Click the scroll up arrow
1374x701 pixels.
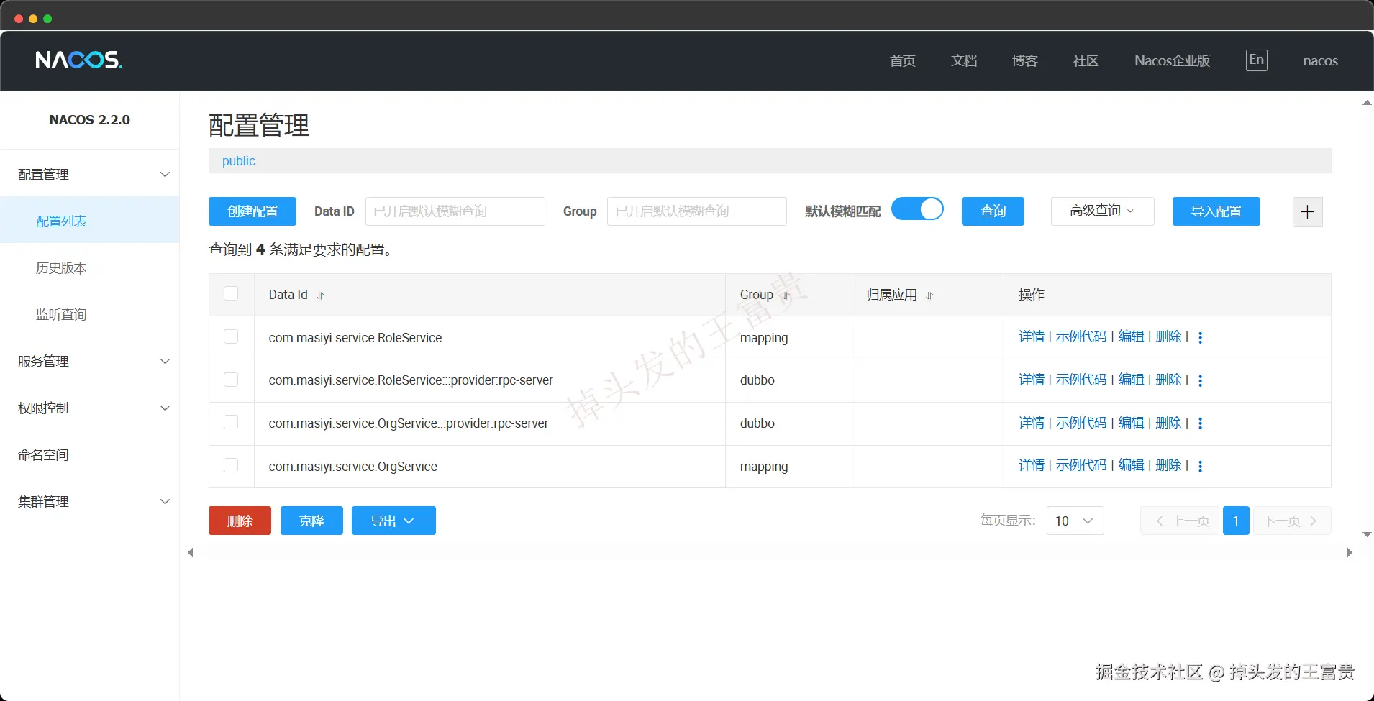click(x=1367, y=103)
